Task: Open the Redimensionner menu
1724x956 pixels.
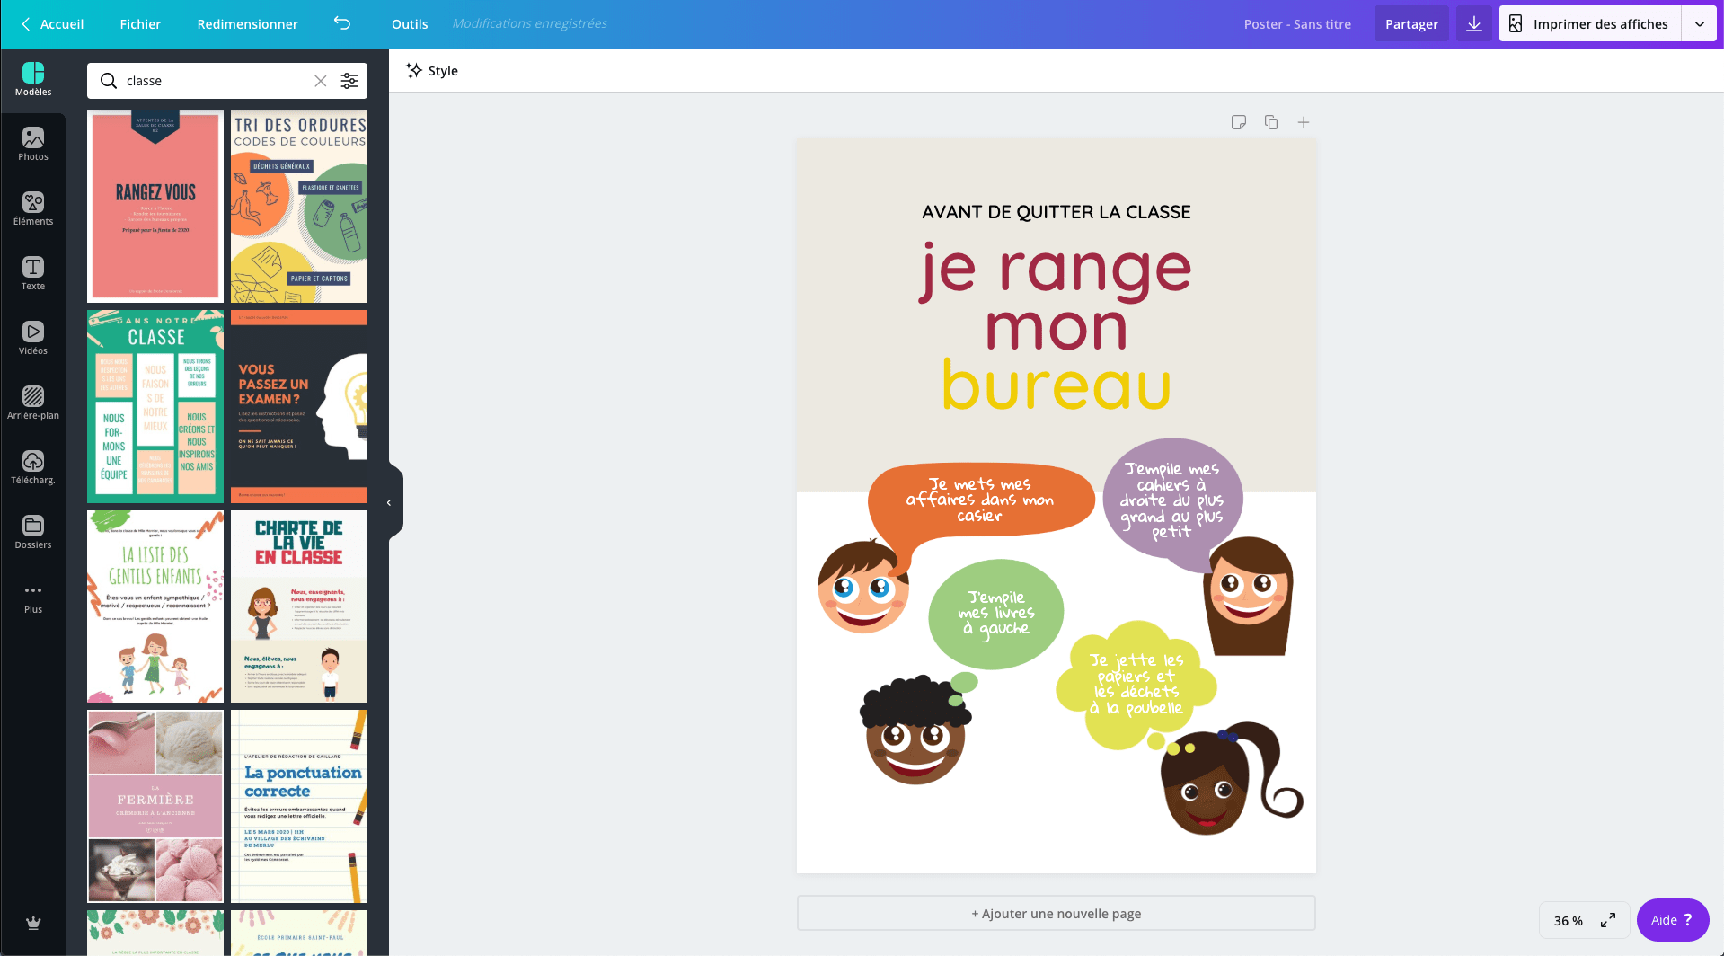Action: (x=247, y=24)
